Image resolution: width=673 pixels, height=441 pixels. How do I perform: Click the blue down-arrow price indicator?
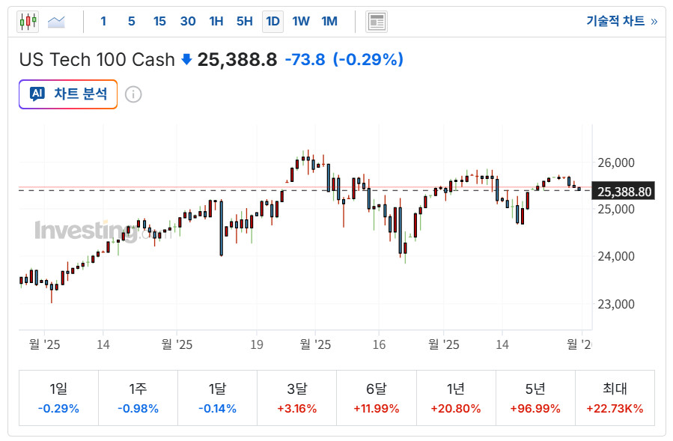pos(186,59)
